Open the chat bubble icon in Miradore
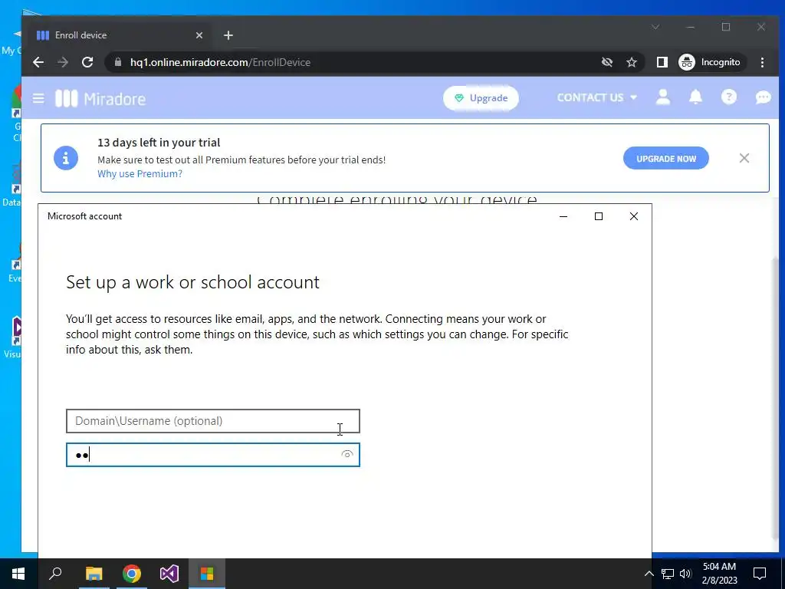785x589 pixels. (x=763, y=97)
